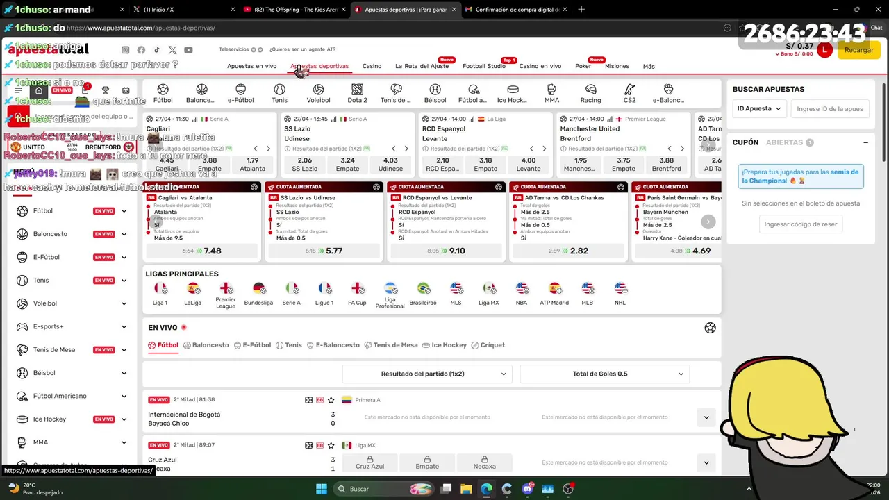Collapse the Cupón betslip panel
The height and width of the screenshot is (500, 889).
point(865,142)
